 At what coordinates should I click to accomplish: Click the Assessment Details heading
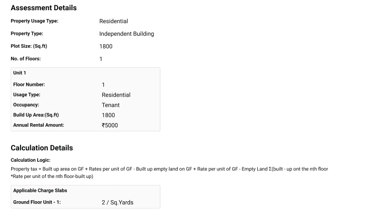point(43,8)
